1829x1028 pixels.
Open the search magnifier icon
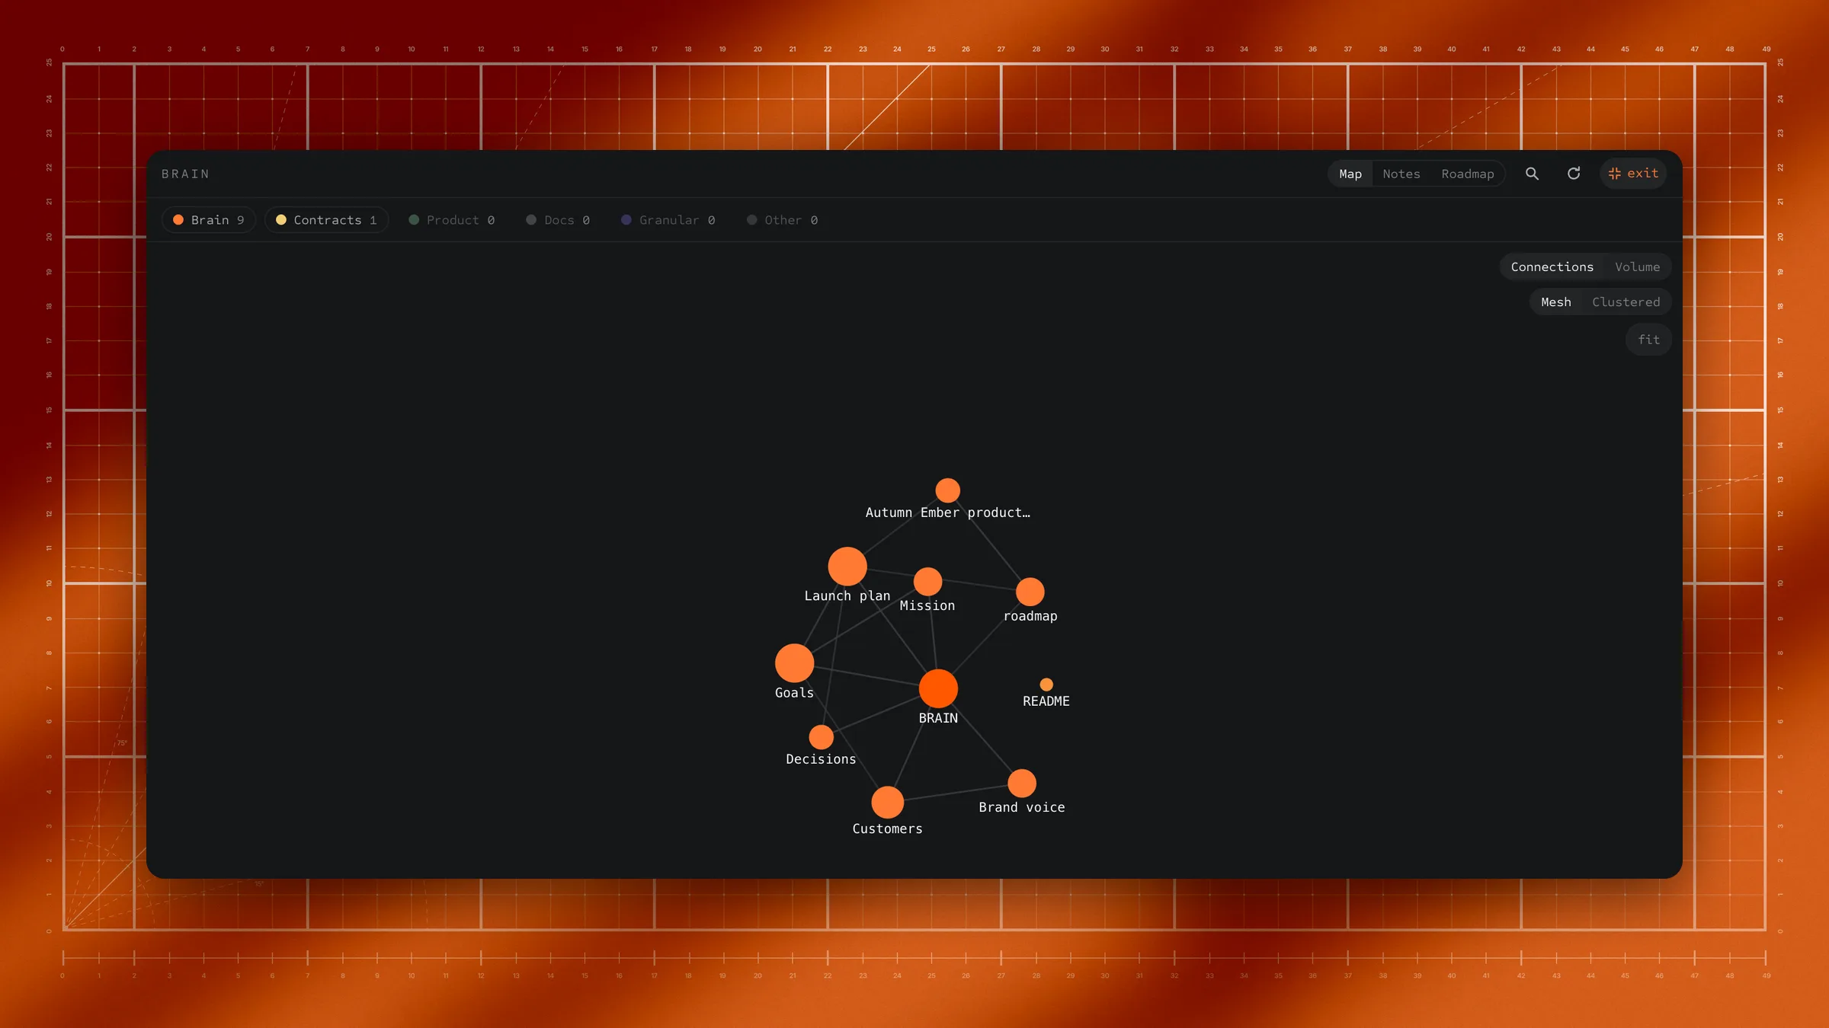tap(1532, 174)
